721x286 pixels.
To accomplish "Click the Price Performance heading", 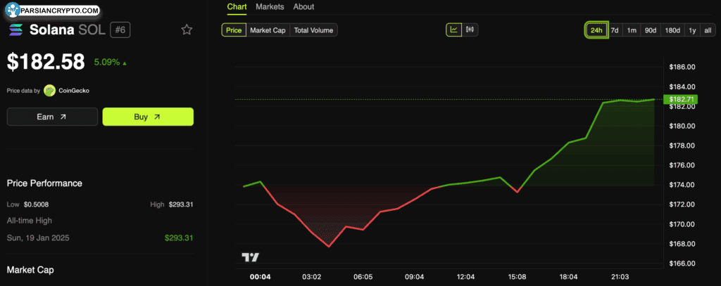I will pos(44,183).
